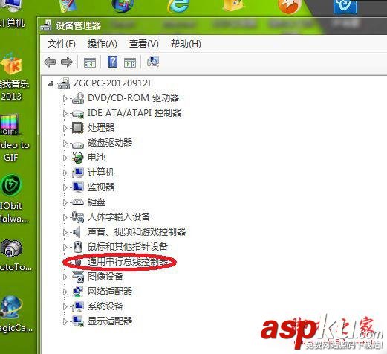This screenshot has height=354, width=387.
Task: Click the IDE ATA/ATAPI controller icon
Action: coord(78,114)
